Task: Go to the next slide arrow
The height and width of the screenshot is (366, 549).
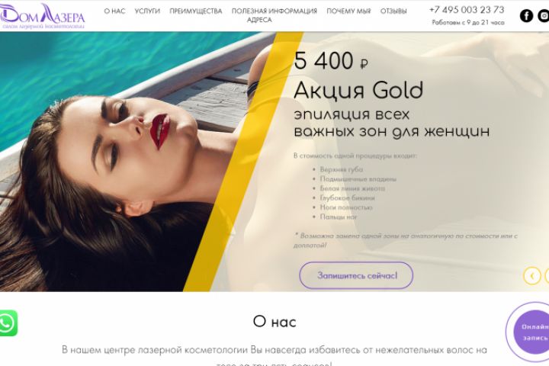Action: [547, 275]
